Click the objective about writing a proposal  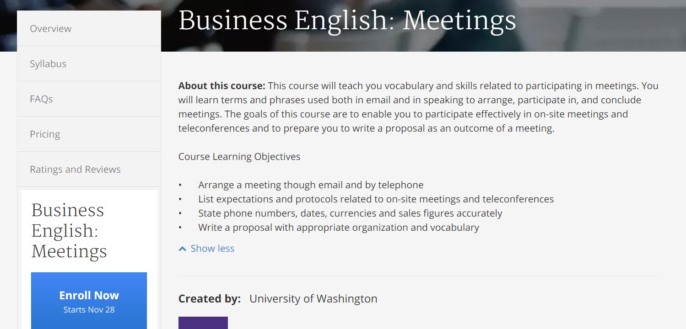click(338, 228)
